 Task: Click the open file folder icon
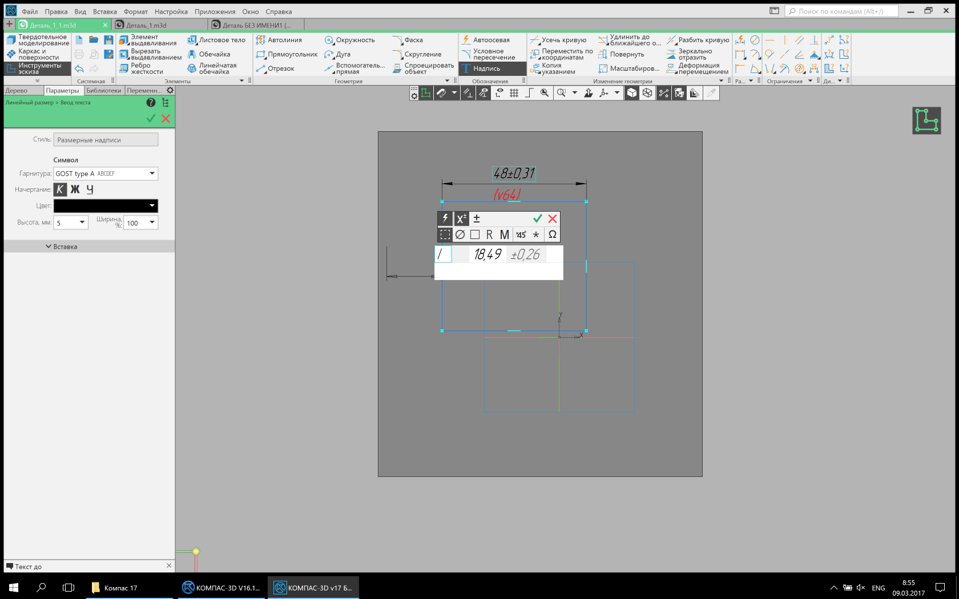(94, 40)
